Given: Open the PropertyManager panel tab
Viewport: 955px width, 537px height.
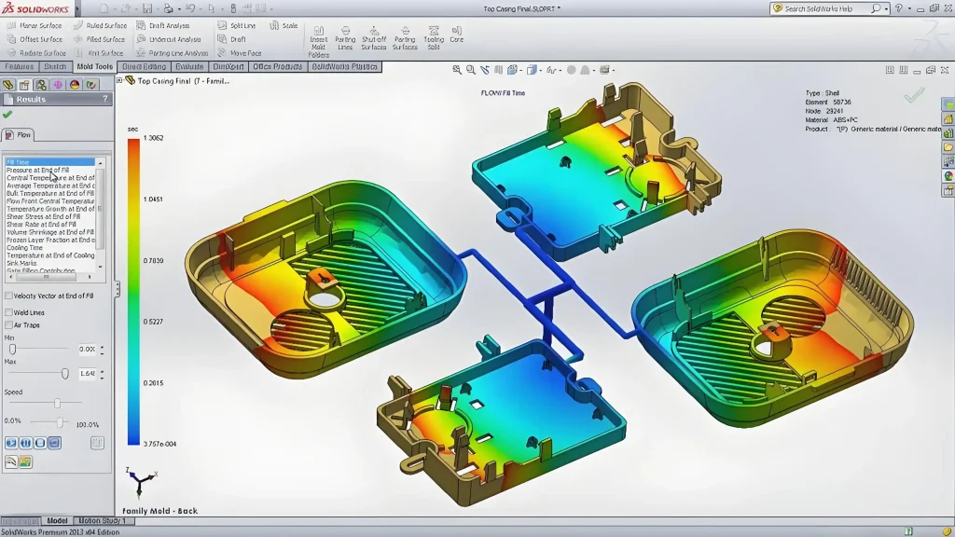Looking at the screenshot, I should click(x=24, y=85).
